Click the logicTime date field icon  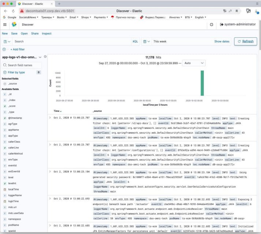[5, 201]
